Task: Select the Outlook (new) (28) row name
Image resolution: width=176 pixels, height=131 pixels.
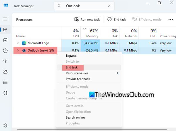Action: 41,50
